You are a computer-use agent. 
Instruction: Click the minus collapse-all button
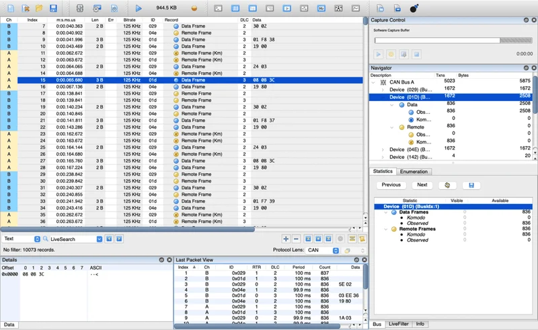[x=296, y=239]
